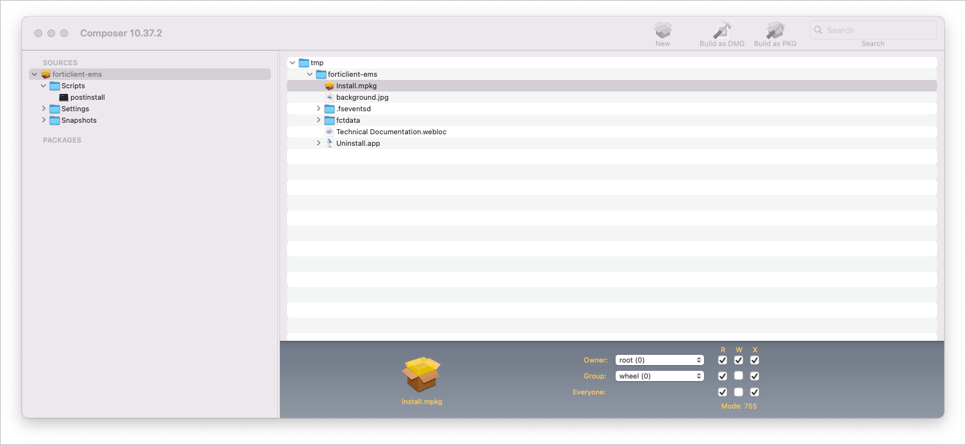
Task: Click in the Search input field
Action: pyautogui.click(x=873, y=30)
